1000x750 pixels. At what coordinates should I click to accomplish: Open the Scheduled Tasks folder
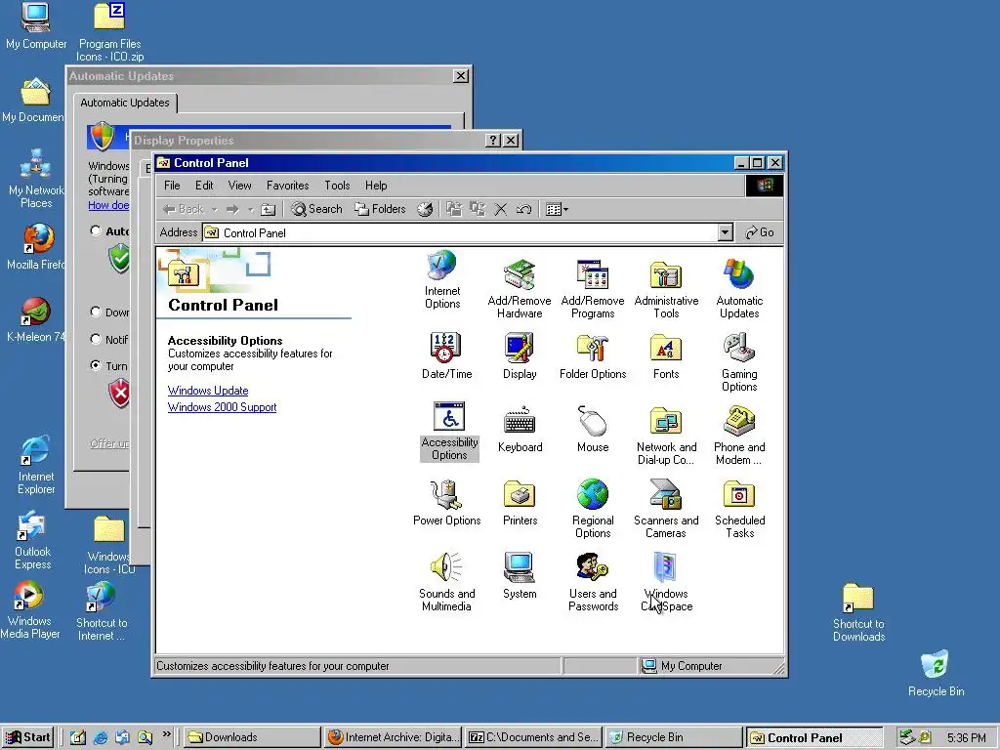pyautogui.click(x=739, y=509)
